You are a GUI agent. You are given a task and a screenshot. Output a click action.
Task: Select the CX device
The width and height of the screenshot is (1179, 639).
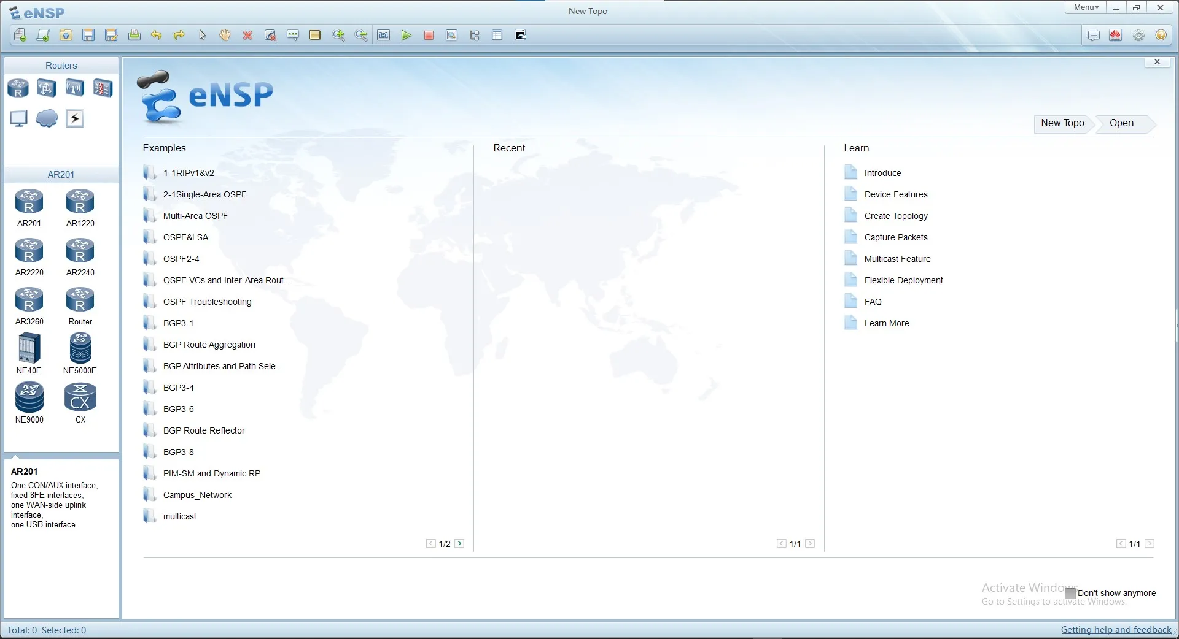click(x=80, y=403)
